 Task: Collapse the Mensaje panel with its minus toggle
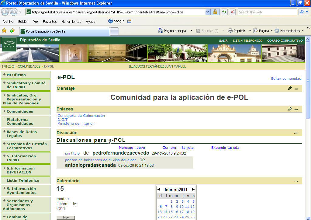[296, 88]
